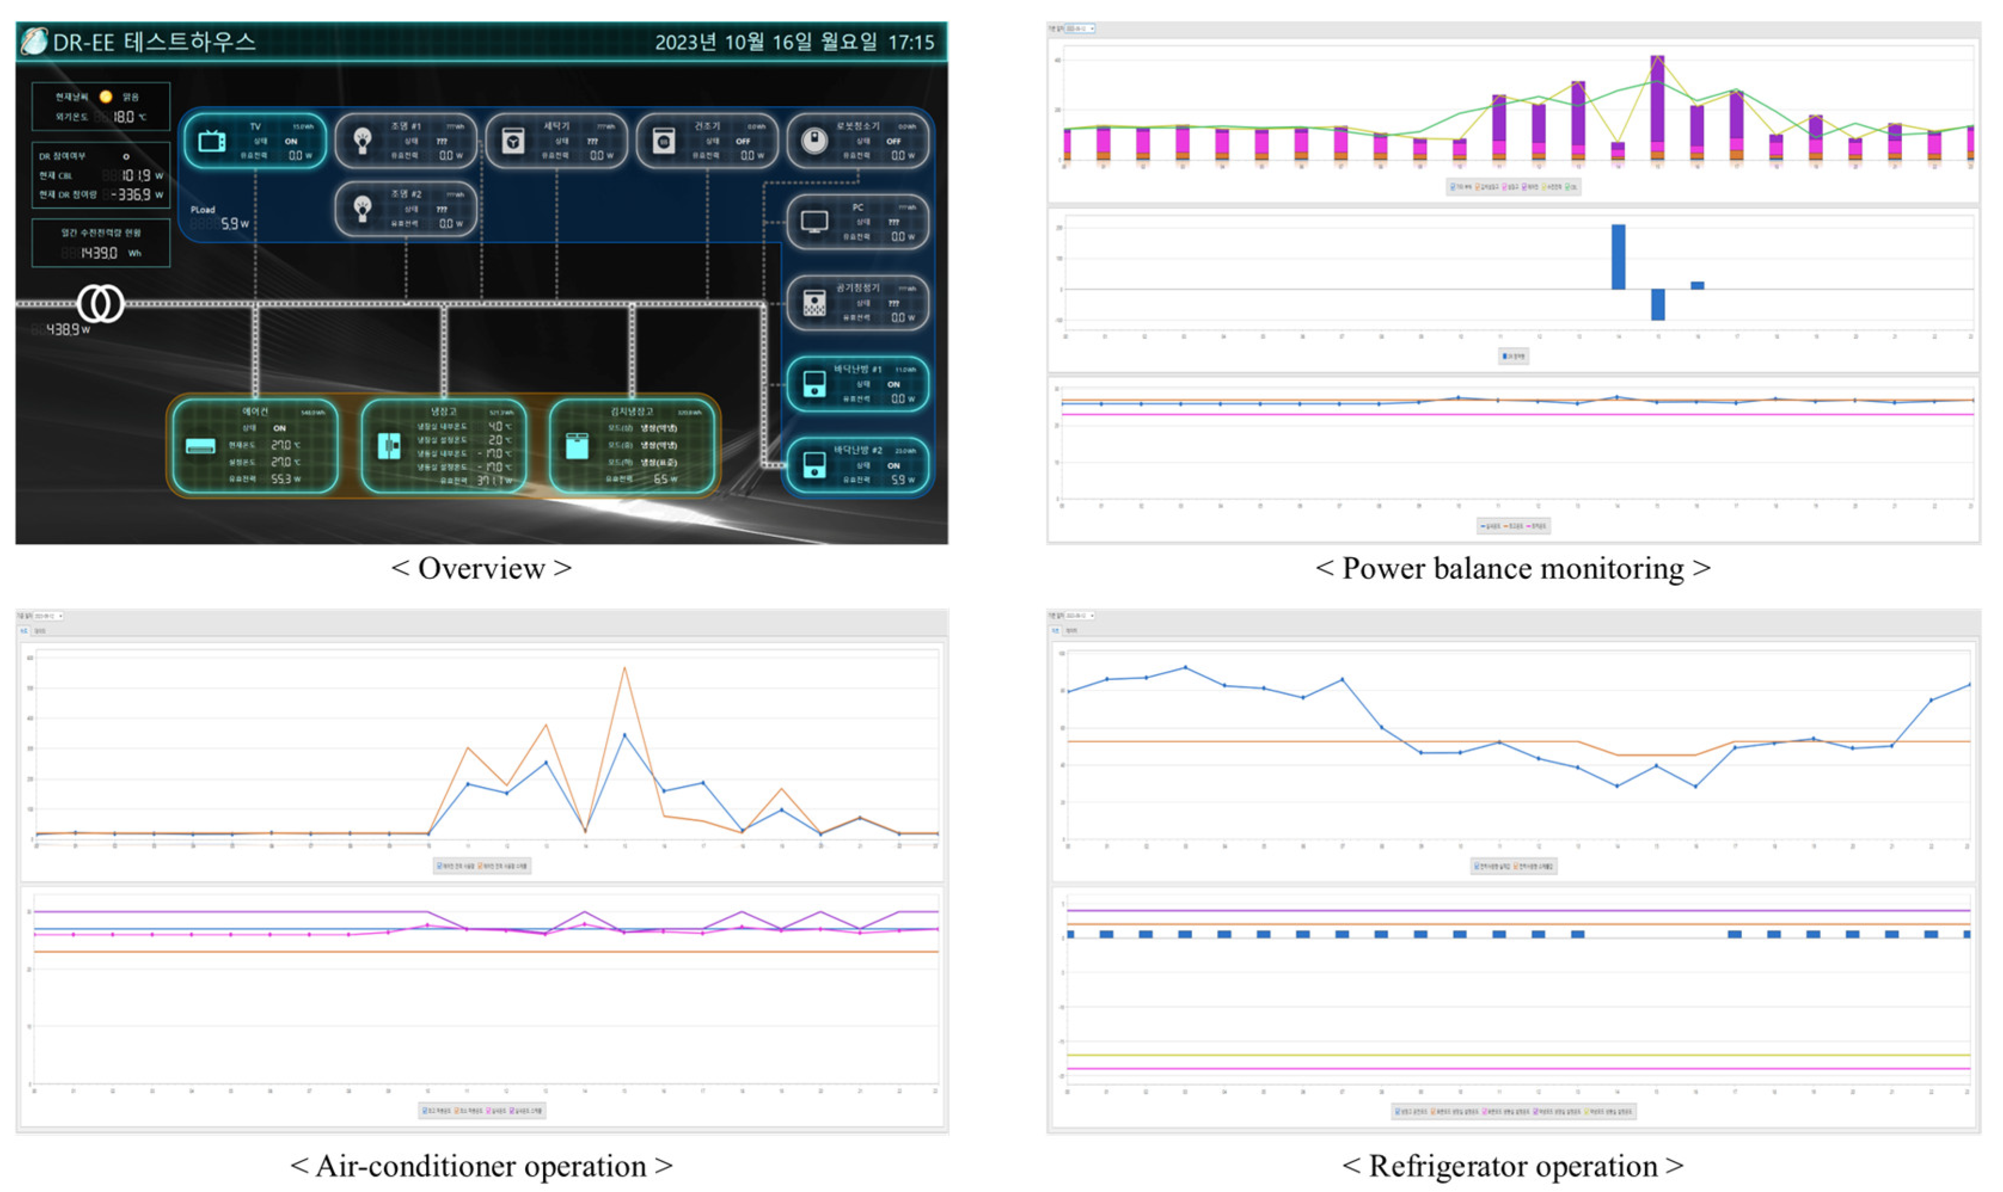Click the PC monitor icon
Image resolution: width=2003 pixels, height=1192 pixels.
coord(814,222)
